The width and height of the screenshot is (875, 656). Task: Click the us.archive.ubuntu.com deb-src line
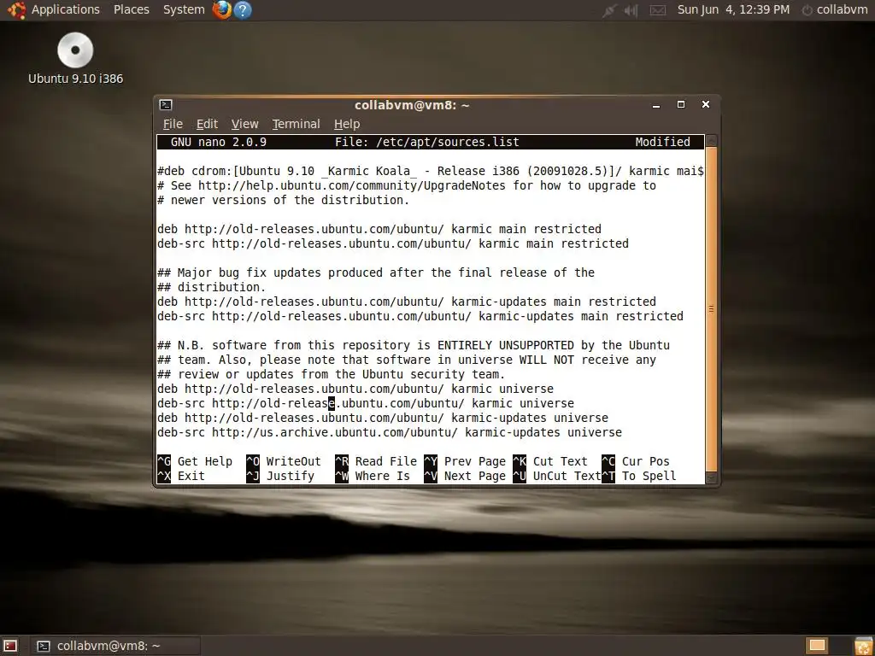pyautogui.click(x=390, y=431)
